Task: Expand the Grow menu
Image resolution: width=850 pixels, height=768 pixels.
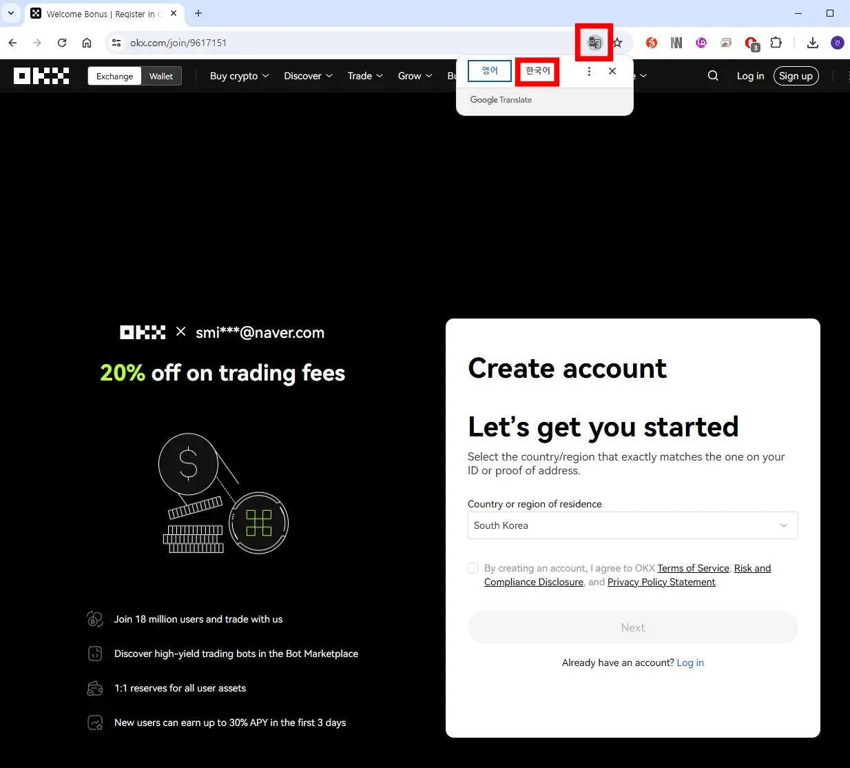Action: pyautogui.click(x=415, y=76)
